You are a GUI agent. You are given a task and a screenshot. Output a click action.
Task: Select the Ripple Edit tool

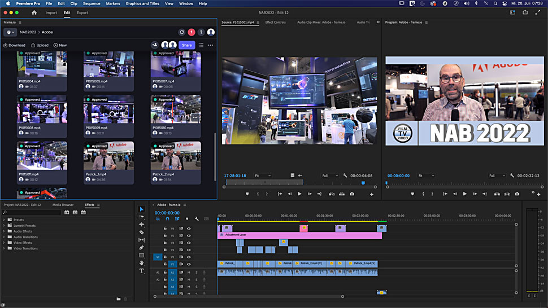142,225
